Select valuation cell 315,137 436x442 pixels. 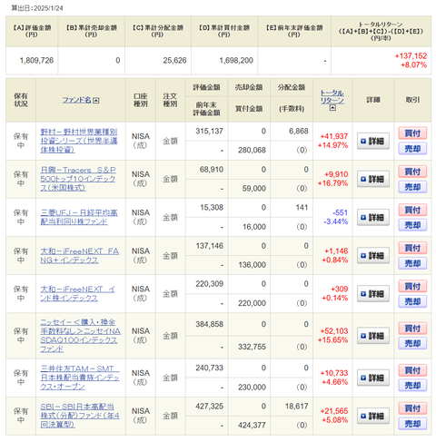click(209, 132)
